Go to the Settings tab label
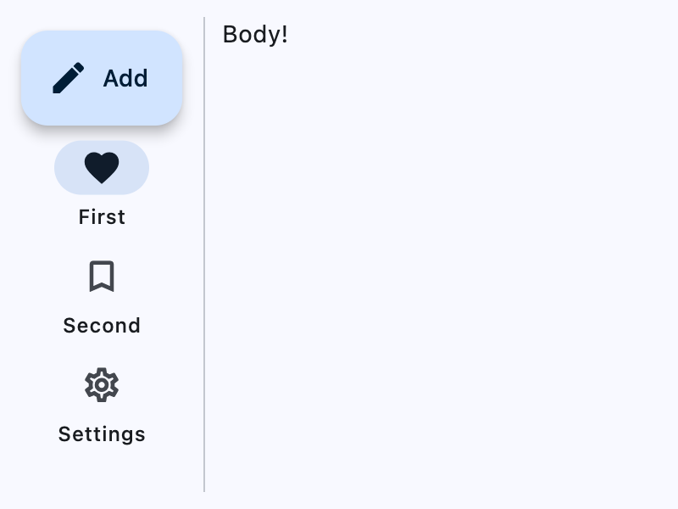 102,434
